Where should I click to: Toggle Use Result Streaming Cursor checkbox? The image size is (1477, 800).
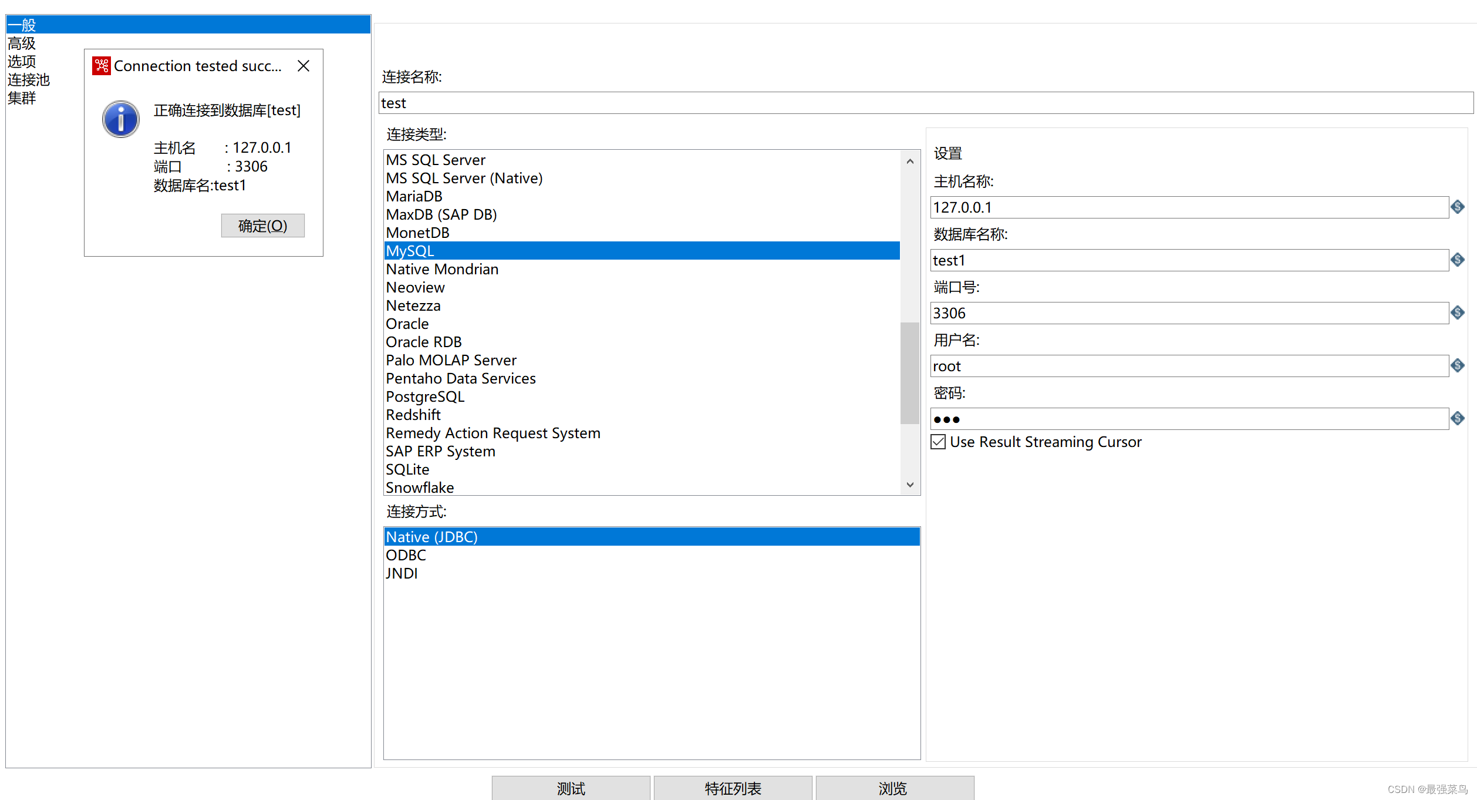[x=938, y=442]
